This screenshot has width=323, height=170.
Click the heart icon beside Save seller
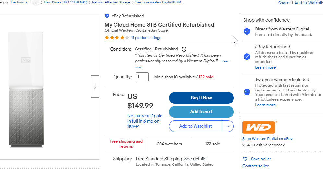tap(245, 159)
